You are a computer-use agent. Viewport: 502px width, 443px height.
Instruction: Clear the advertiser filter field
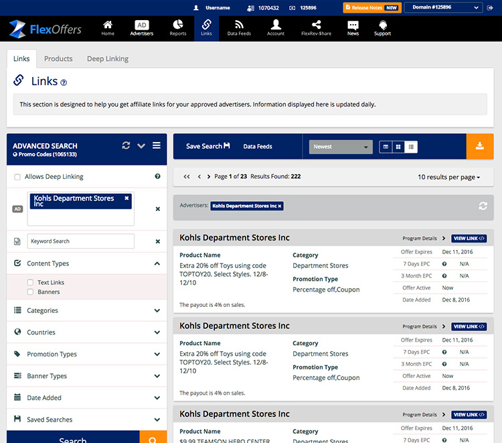pos(157,209)
